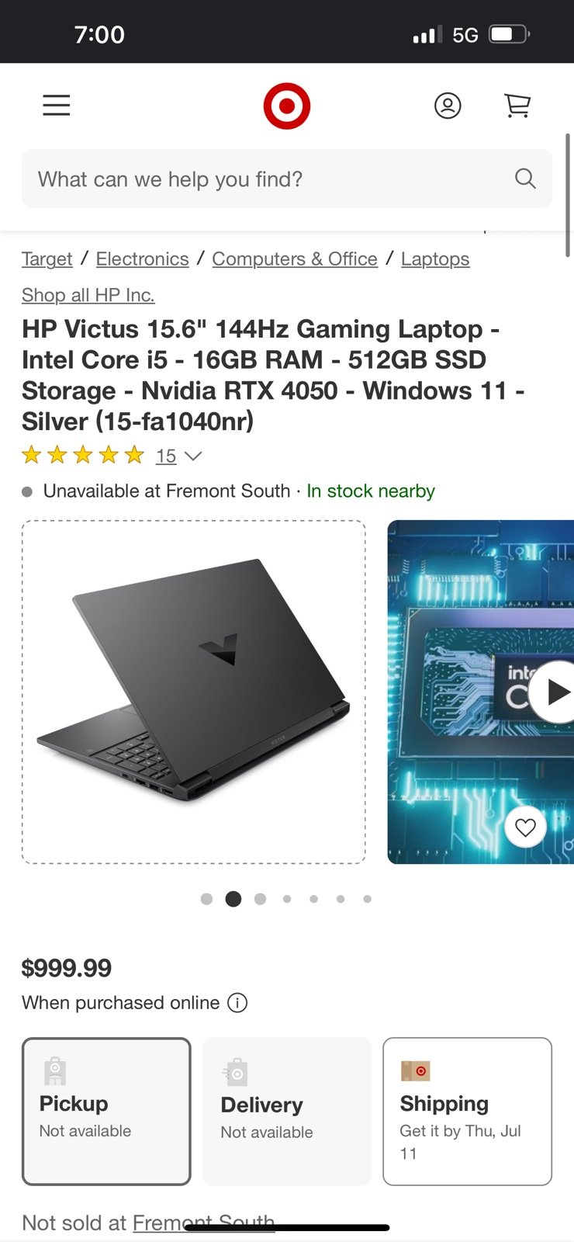This screenshot has width=574, height=1242.
Task: Tap the Target bullseye logo
Action: click(287, 106)
